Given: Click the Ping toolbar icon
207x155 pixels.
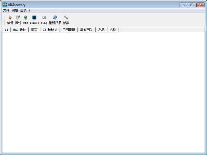Looking at the screenshot, I should (x=44, y=19).
